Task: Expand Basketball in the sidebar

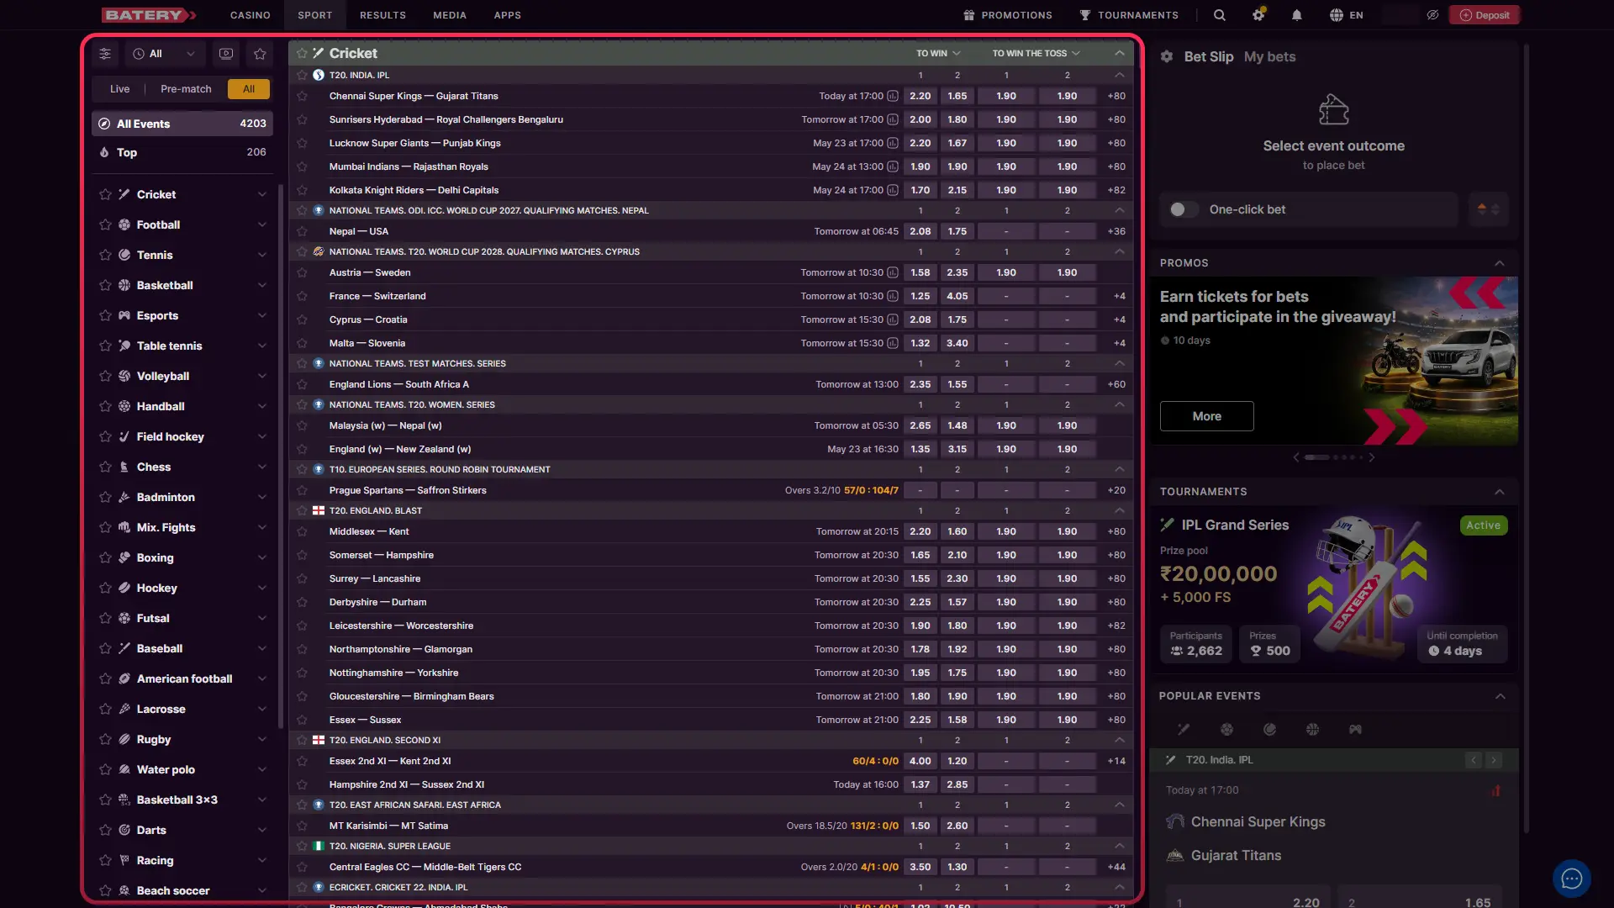Action: (x=262, y=285)
